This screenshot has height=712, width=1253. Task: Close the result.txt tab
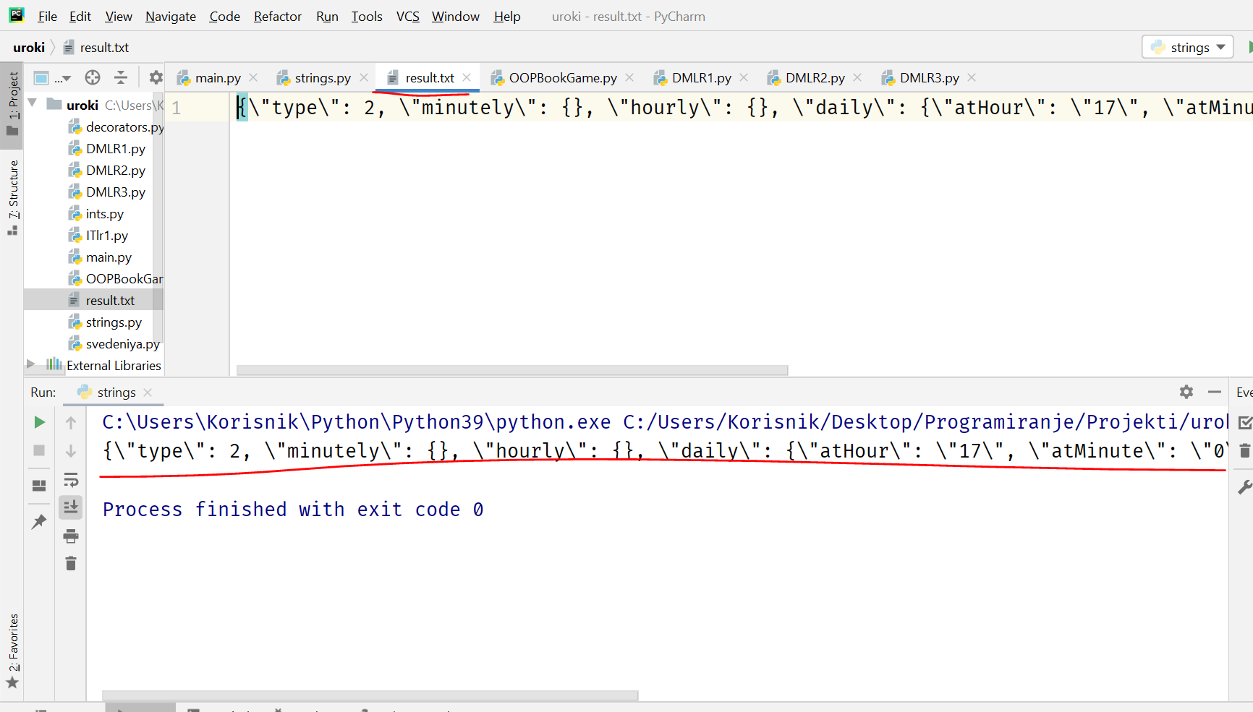tap(467, 77)
